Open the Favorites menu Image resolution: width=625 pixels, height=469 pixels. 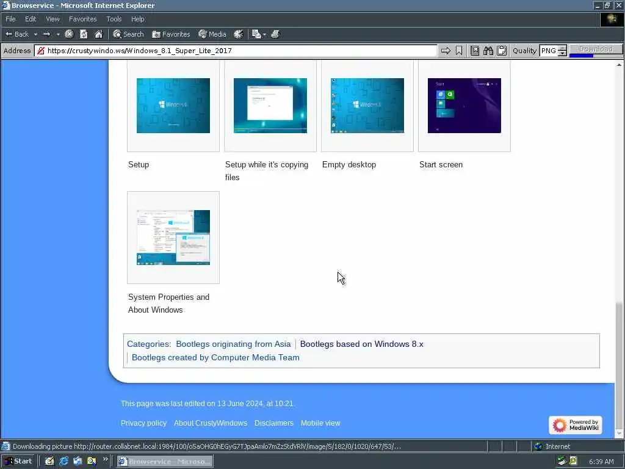[x=82, y=19]
